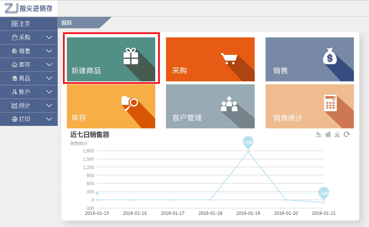The width and height of the screenshot is (369, 227).
Task: Refresh the sales chart
Action: 347,134
